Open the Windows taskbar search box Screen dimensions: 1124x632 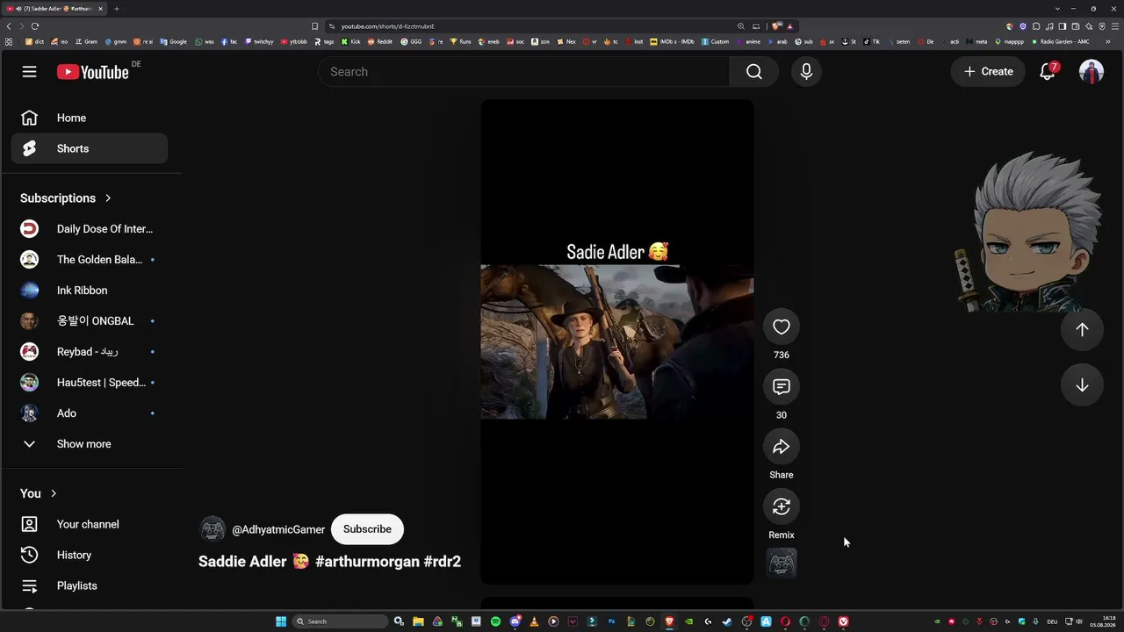341,621
